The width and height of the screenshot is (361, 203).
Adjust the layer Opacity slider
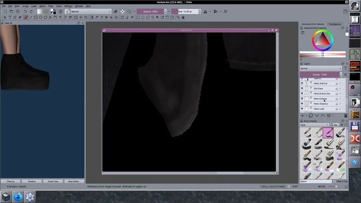(320, 74)
